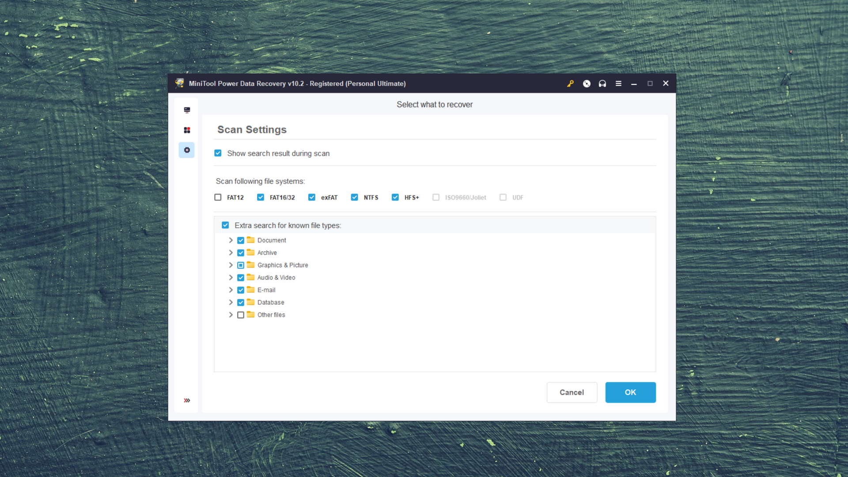Open the register key icon in title bar
The height and width of the screenshot is (477, 848).
(x=570, y=83)
